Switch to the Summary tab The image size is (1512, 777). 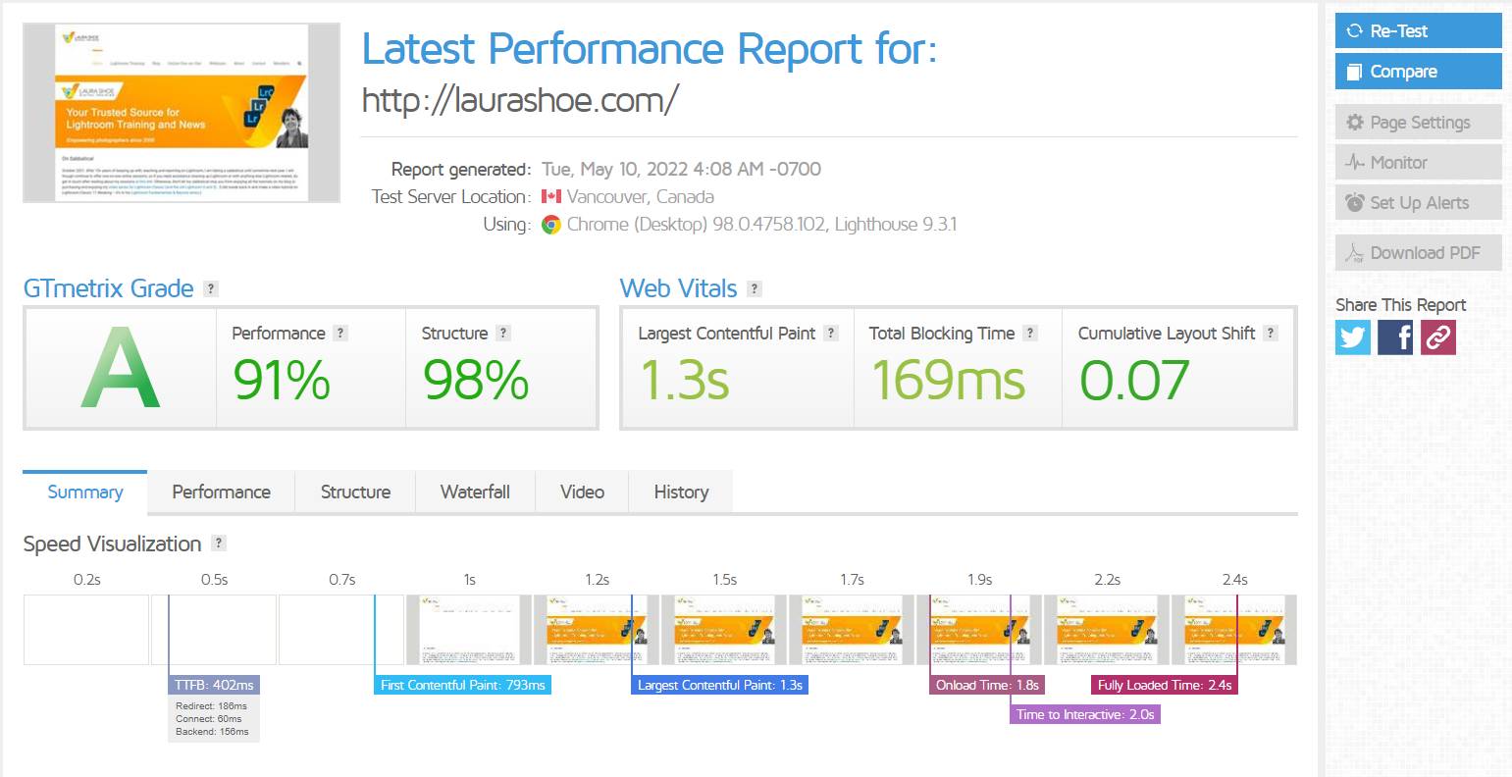coord(85,492)
